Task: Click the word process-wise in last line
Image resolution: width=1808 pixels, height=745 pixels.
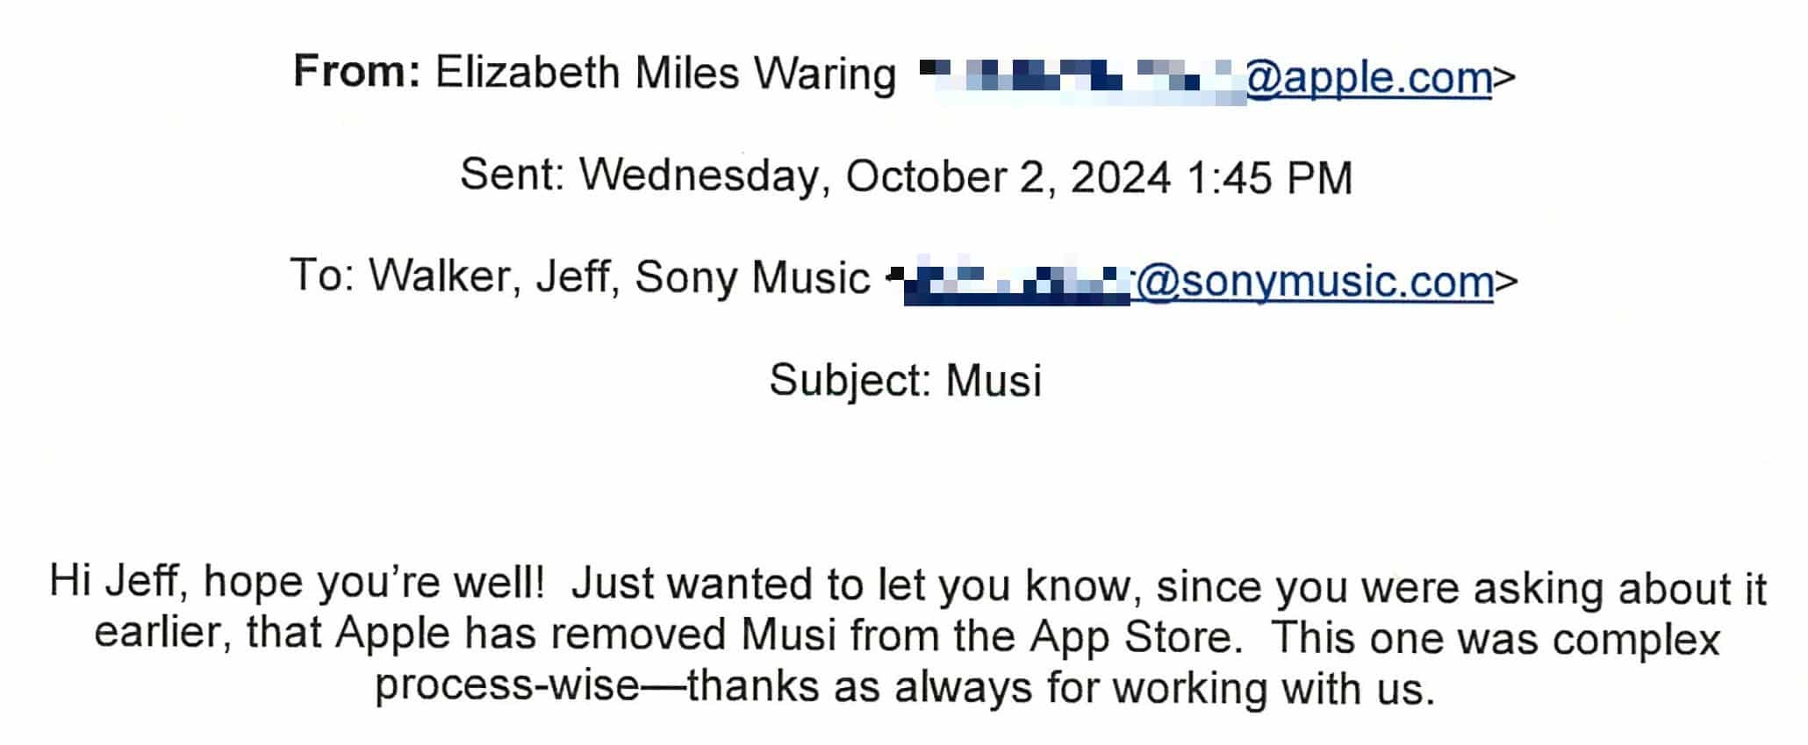Action: pos(507,686)
